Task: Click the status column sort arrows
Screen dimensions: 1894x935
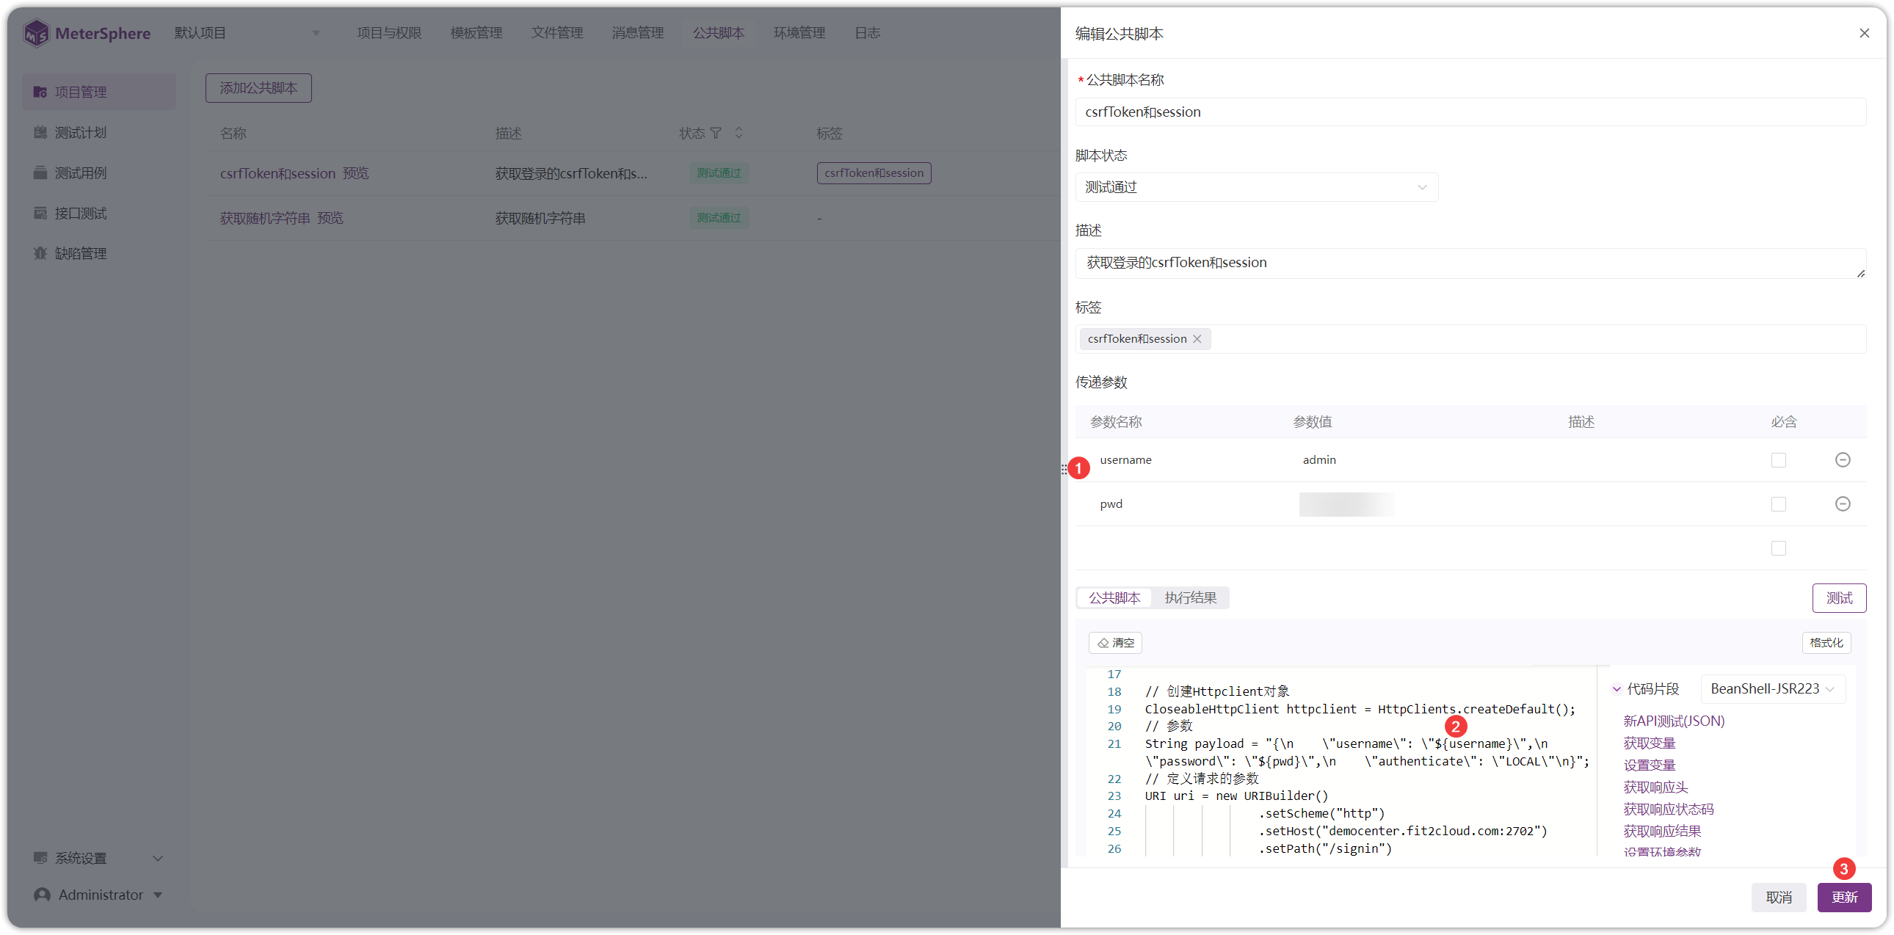Action: 739,133
